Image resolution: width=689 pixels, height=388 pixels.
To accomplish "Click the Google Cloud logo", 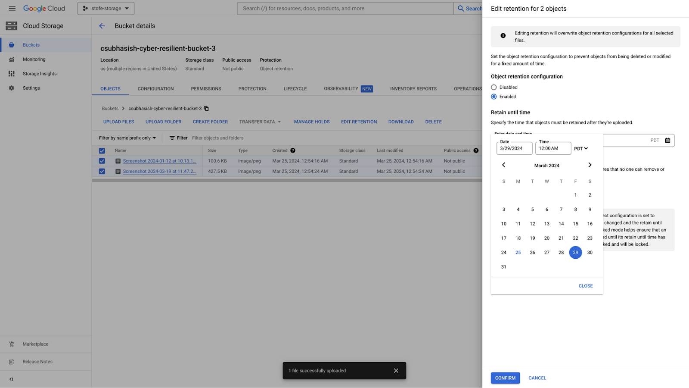I will pyautogui.click(x=44, y=9).
